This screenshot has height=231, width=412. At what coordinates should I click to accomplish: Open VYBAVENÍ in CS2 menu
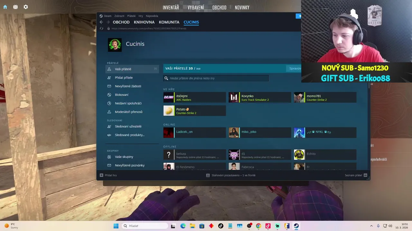pyautogui.click(x=196, y=7)
